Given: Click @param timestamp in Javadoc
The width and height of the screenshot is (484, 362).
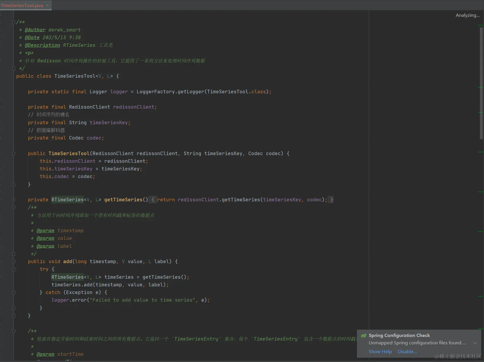Looking at the screenshot, I should pyautogui.click(x=60, y=231).
